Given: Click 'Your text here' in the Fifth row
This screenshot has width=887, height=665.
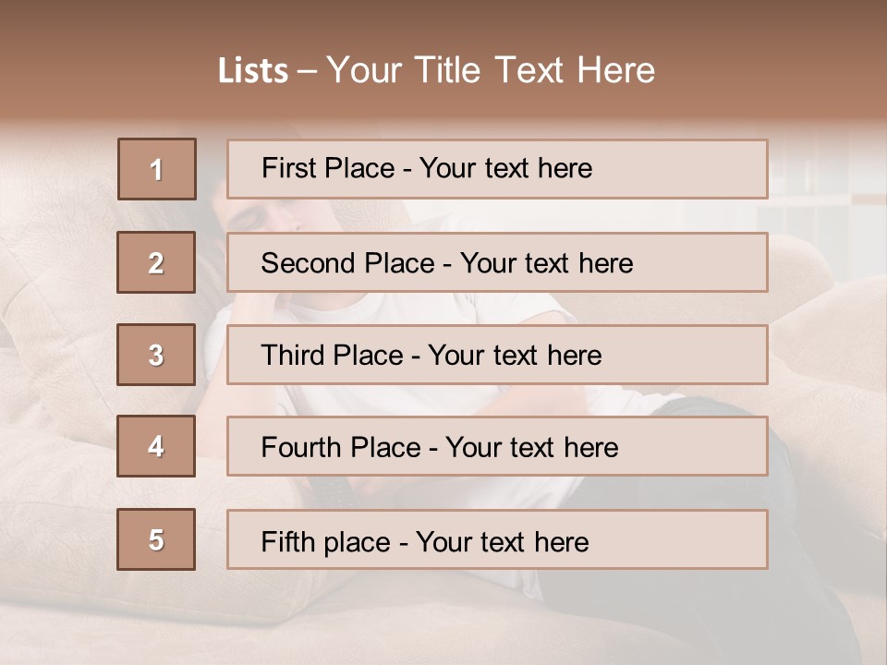Looking at the screenshot, I should (x=503, y=542).
